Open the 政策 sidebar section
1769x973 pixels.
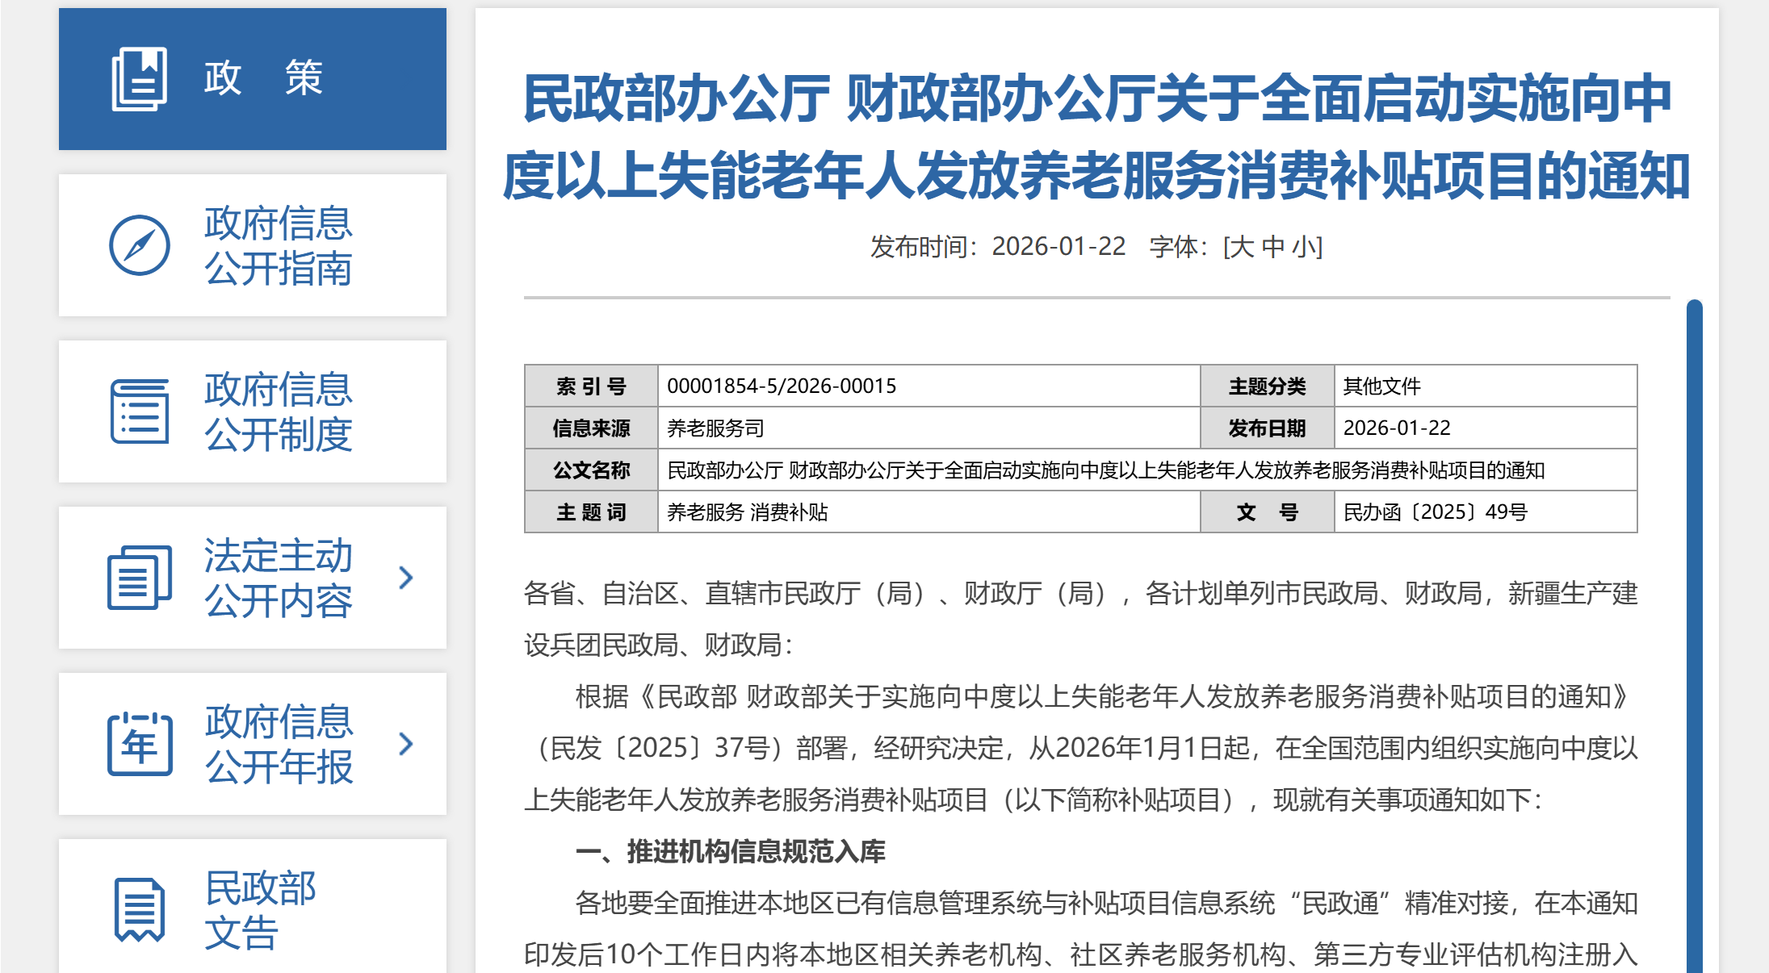(x=253, y=79)
